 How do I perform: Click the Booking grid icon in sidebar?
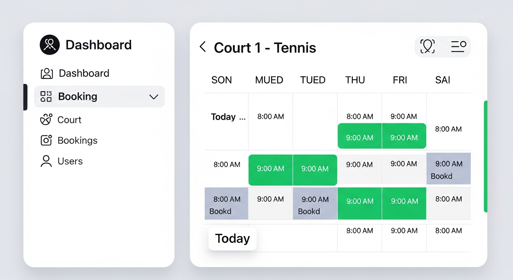(x=46, y=97)
